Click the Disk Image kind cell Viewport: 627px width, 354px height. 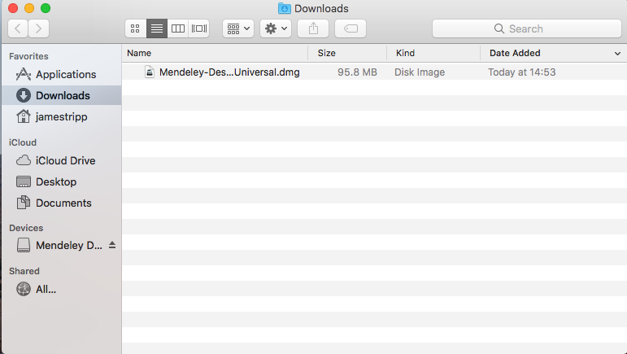pos(420,72)
